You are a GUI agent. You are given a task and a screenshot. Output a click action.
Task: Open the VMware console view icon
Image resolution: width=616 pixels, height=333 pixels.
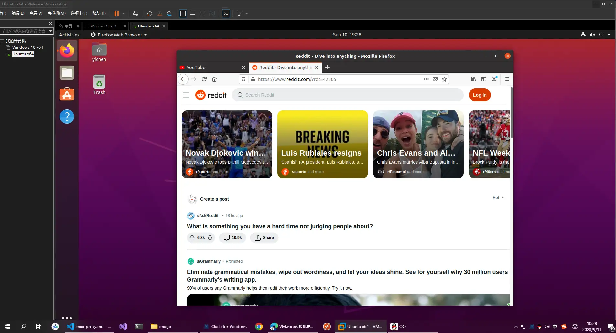click(226, 14)
